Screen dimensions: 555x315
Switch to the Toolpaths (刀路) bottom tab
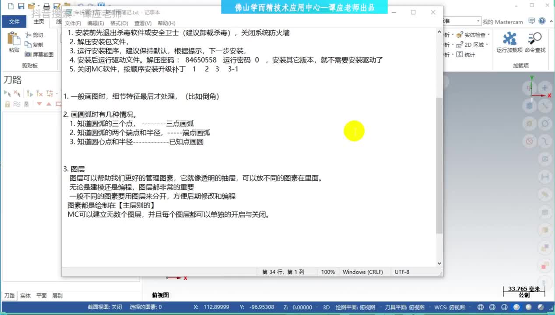point(10,296)
